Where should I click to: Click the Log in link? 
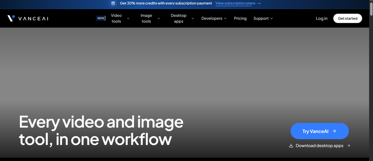(321, 18)
